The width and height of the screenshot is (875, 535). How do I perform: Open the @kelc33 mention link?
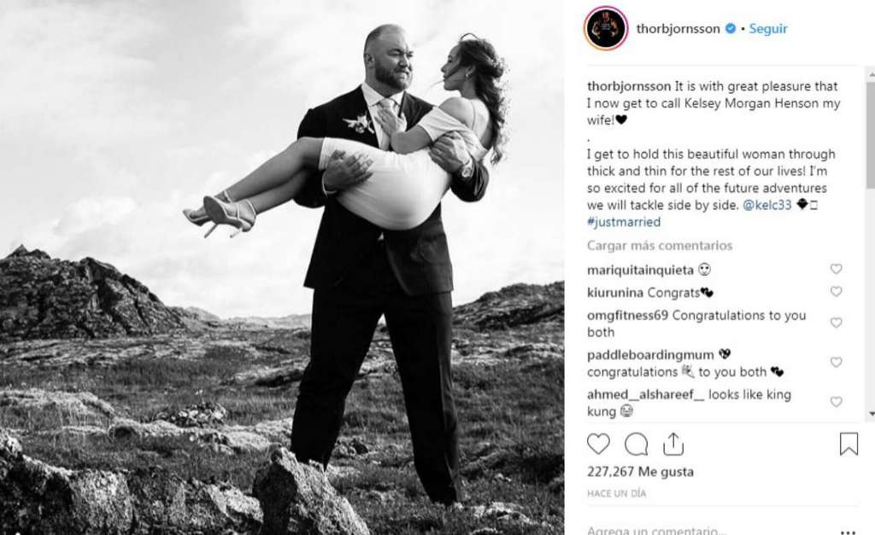pyautogui.click(x=767, y=205)
